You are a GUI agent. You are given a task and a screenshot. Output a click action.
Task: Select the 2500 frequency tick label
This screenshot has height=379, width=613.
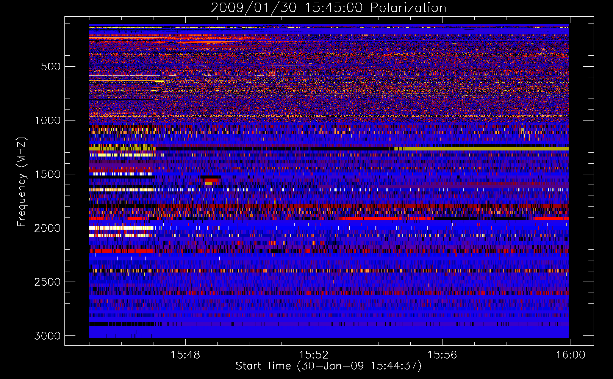[x=47, y=282]
